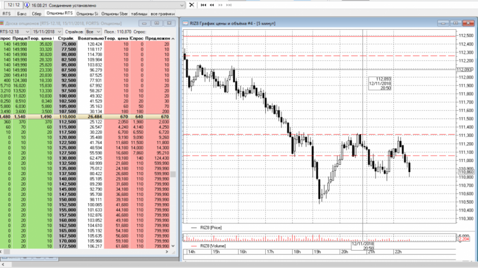478x268 pixels.
Task: Click the RIZ8 chart window title icon
Action: click(185, 23)
